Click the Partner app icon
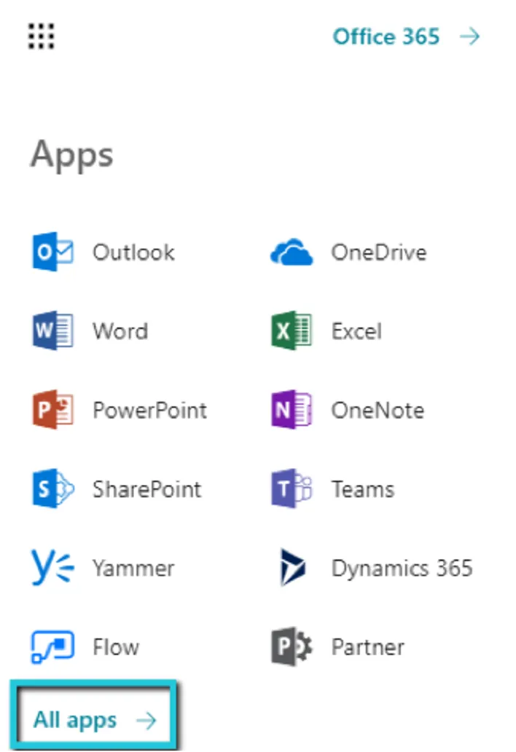This screenshot has height=752, width=516. point(292,646)
